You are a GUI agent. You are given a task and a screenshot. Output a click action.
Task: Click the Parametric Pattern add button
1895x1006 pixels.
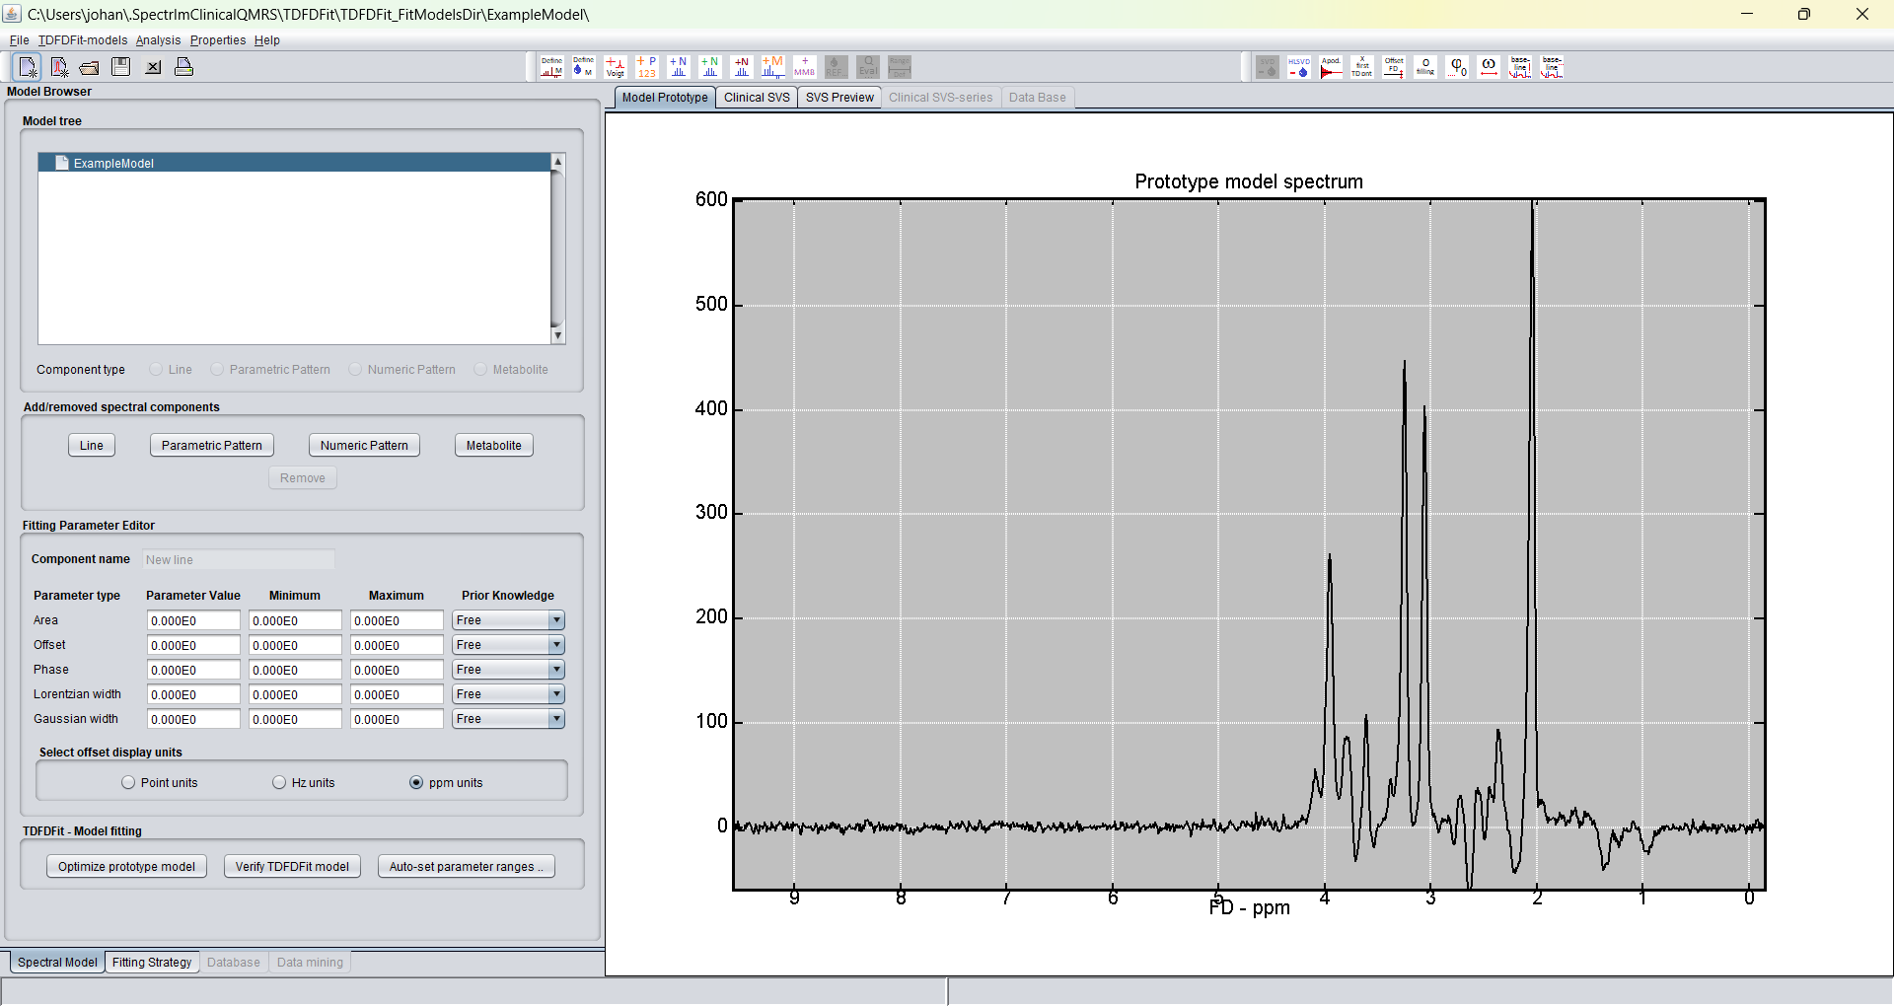[212, 446]
